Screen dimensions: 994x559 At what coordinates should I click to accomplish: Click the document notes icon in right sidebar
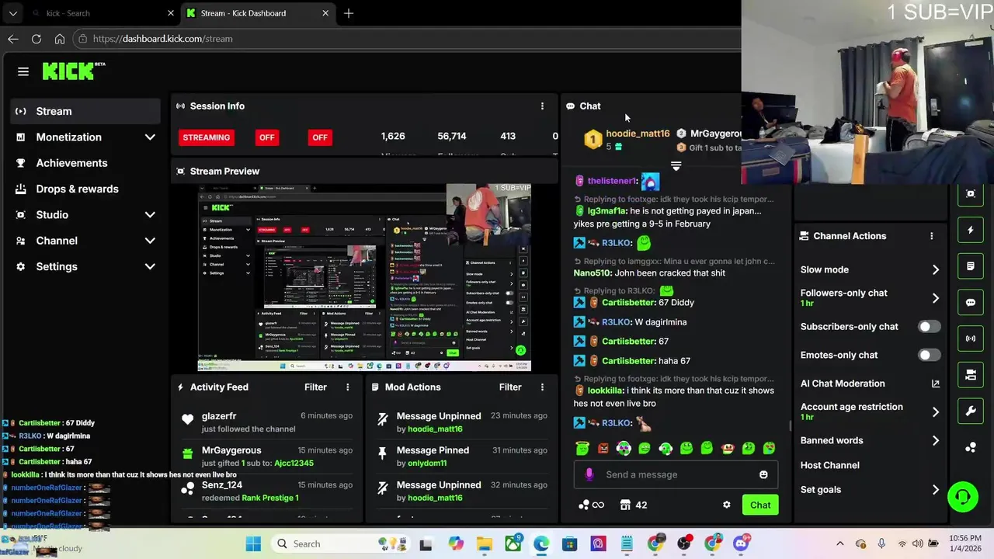point(971,266)
